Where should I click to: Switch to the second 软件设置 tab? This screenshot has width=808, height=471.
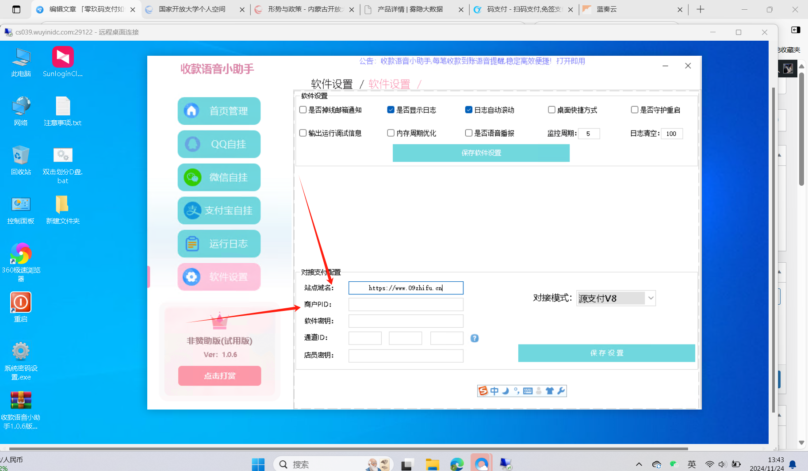click(388, 84)
